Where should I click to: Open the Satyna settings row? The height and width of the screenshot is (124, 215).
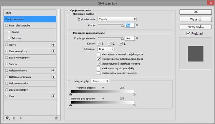pos(30,64)
